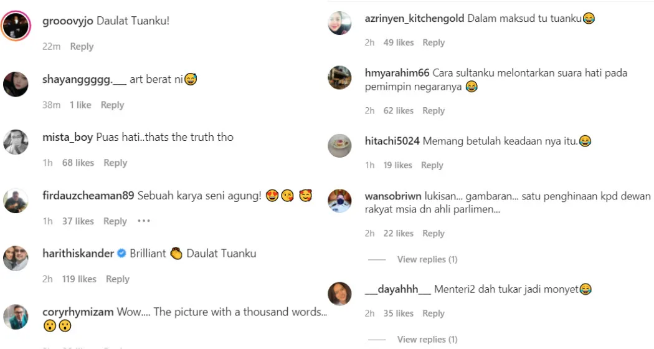Open mista_boy's profile avatar
This screenshot has width=654, height=349.
pos(16,142)
